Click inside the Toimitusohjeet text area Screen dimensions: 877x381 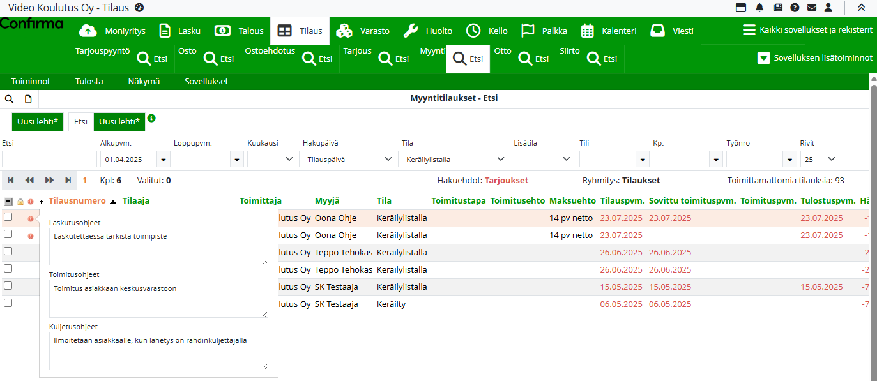click(158, 298)
